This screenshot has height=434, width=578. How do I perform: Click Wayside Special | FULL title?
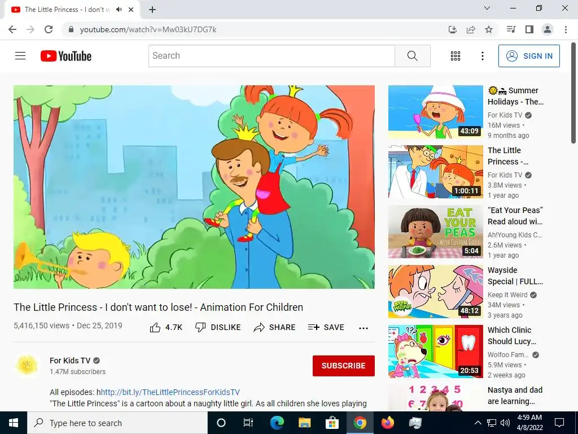(x=515, y=276)
